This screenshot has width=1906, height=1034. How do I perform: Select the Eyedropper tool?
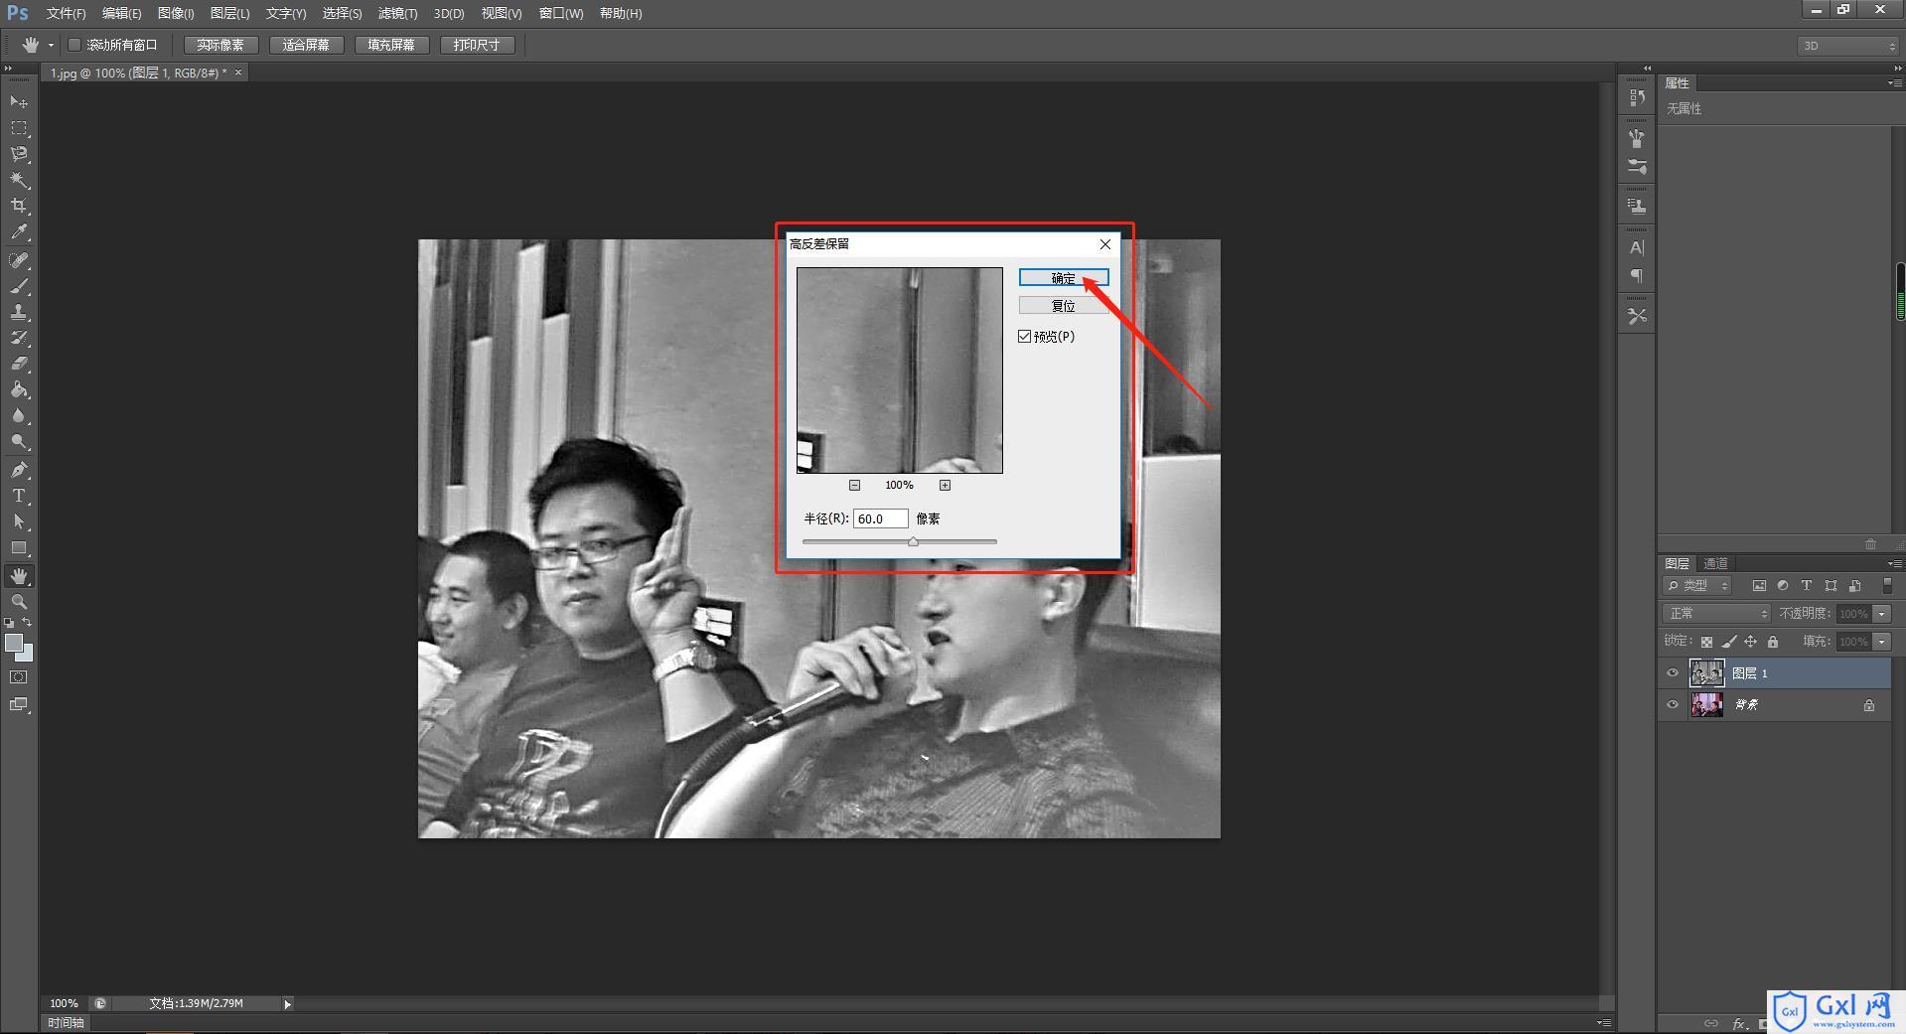point(19,232)
